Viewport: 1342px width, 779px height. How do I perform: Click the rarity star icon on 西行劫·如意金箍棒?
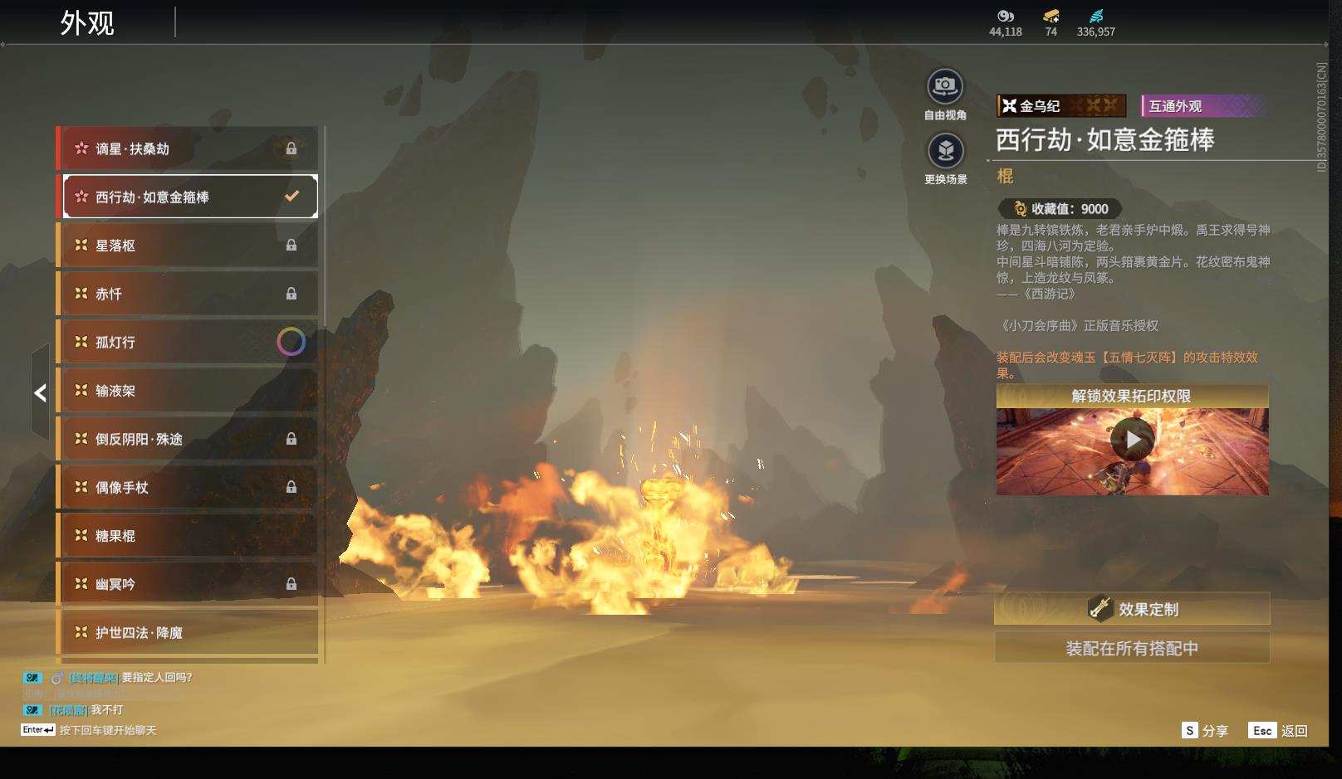point(81,197)
